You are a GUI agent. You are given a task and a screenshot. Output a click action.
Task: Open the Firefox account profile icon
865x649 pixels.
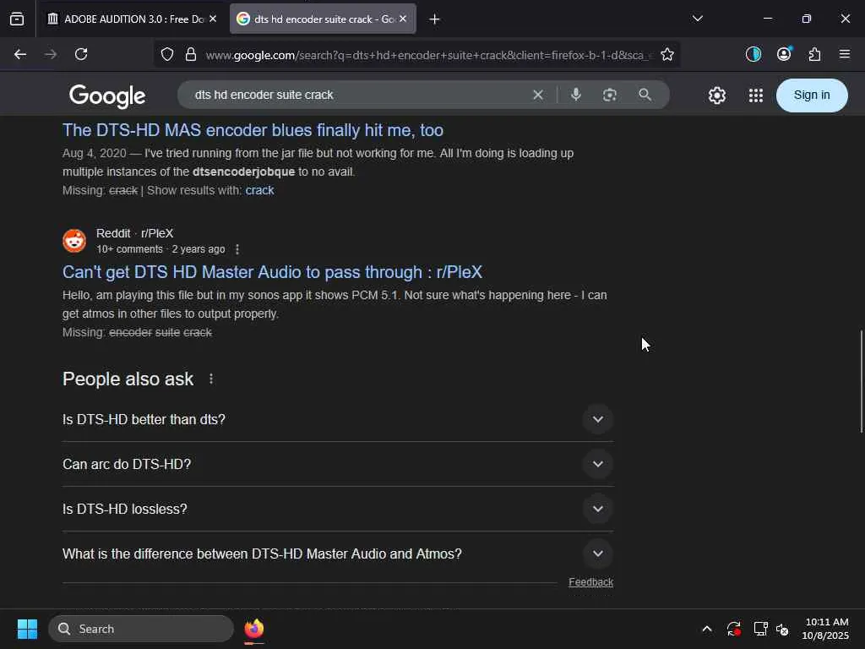coord(784,54)
